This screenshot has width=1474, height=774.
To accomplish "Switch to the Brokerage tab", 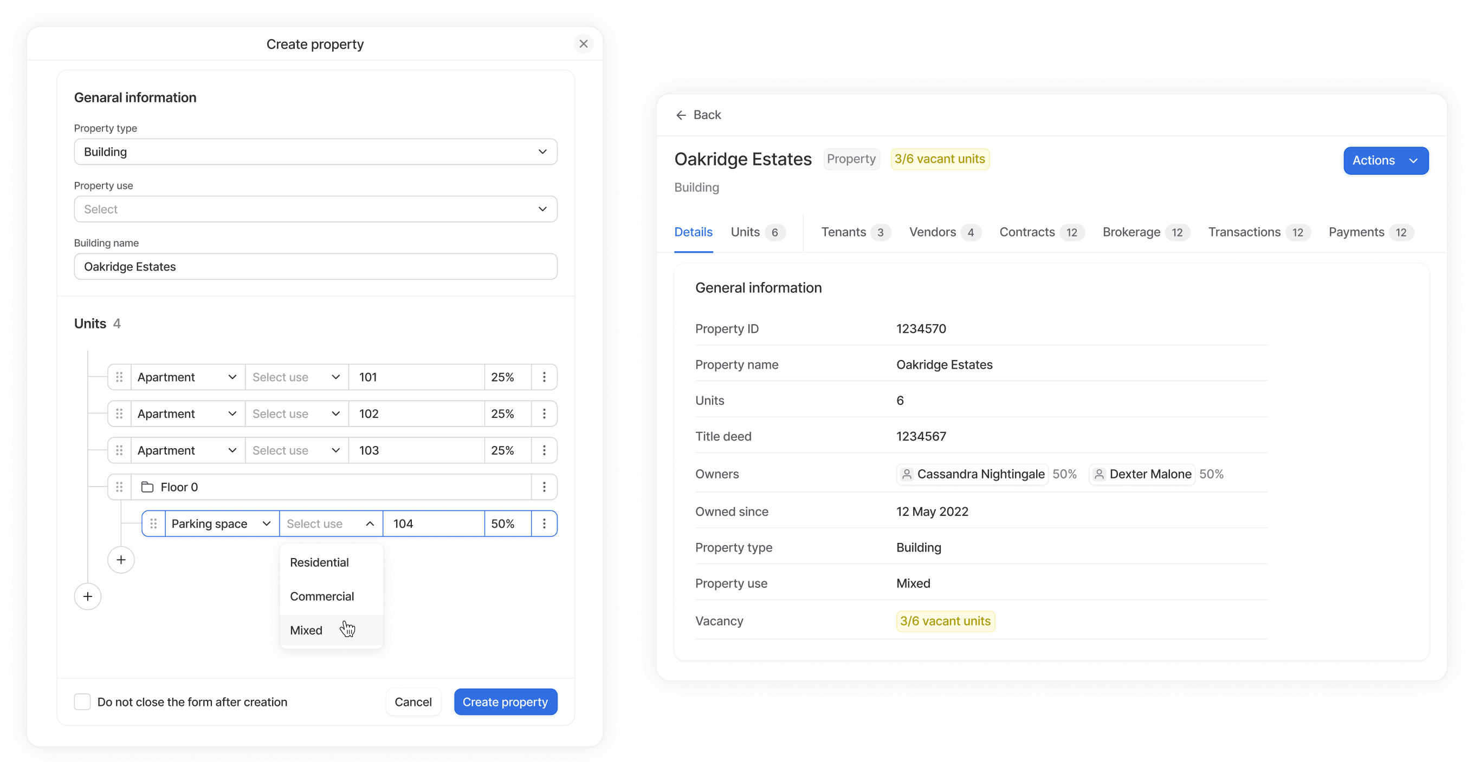I will (x=1146, y=232).
